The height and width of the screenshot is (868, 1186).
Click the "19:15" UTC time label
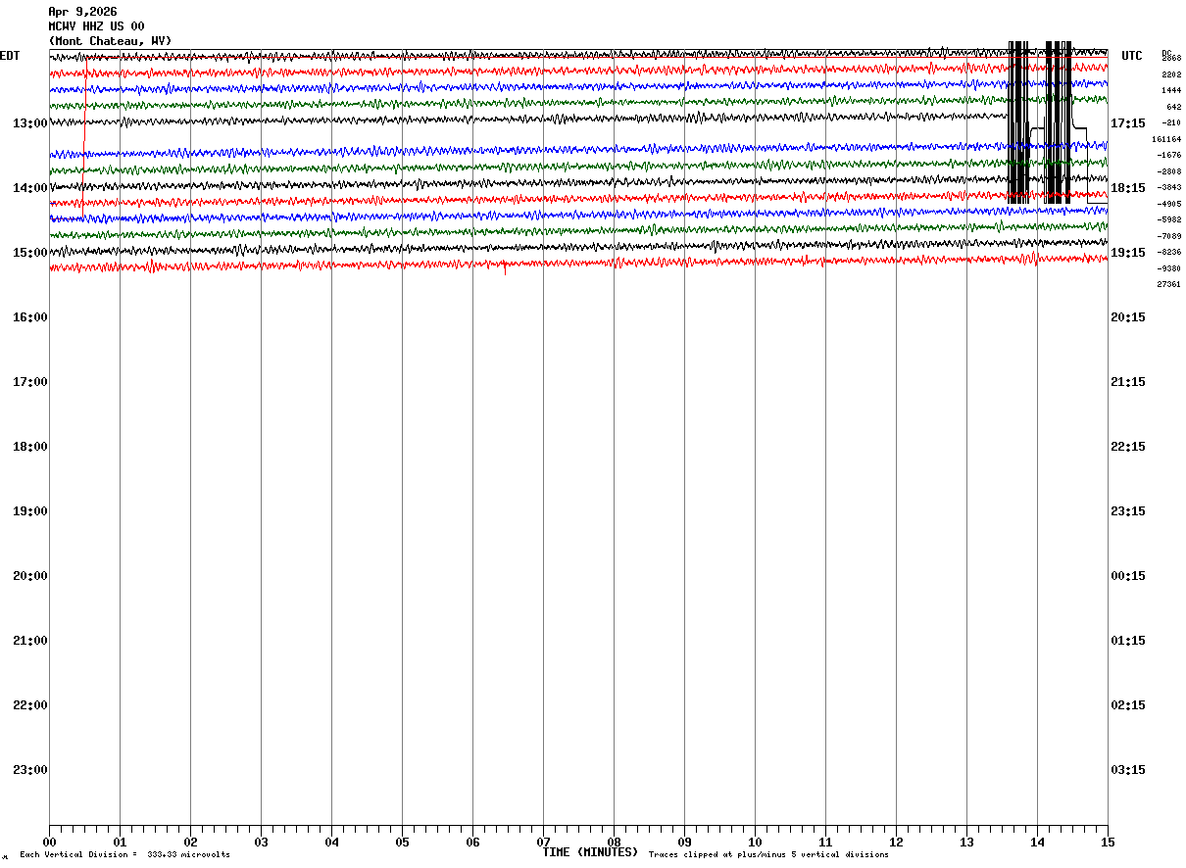click(x=1128, y=253)
